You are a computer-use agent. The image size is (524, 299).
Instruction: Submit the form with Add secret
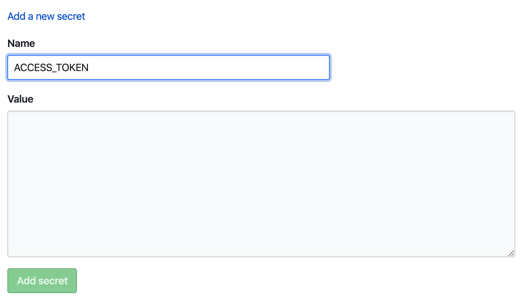coord(42,281)
